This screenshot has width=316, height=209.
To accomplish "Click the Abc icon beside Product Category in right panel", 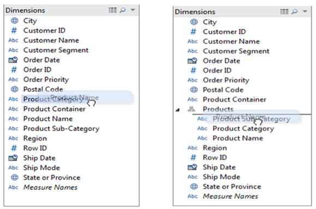I will point(202,128).
